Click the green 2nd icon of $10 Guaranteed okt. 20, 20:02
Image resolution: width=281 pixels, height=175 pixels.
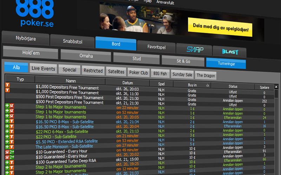click(x=12, y=157)
